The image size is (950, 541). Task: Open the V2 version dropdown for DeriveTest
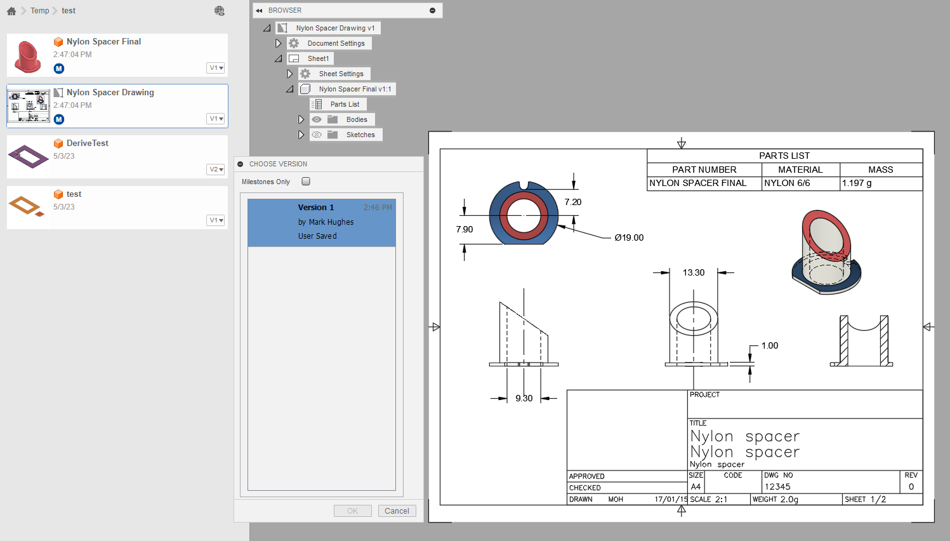pos(216,170)
